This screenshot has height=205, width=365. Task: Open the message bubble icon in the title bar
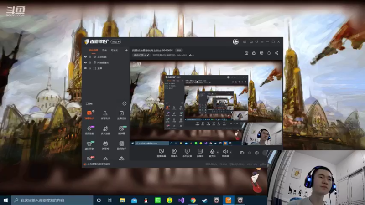[245, 42]
